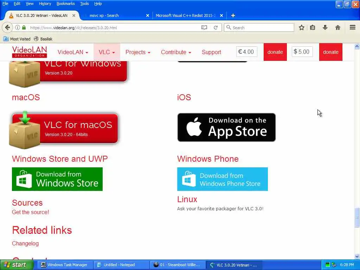Open the hamburger menu icon
This screenshot has width=360, height=270.
click(x=353, y=27)
